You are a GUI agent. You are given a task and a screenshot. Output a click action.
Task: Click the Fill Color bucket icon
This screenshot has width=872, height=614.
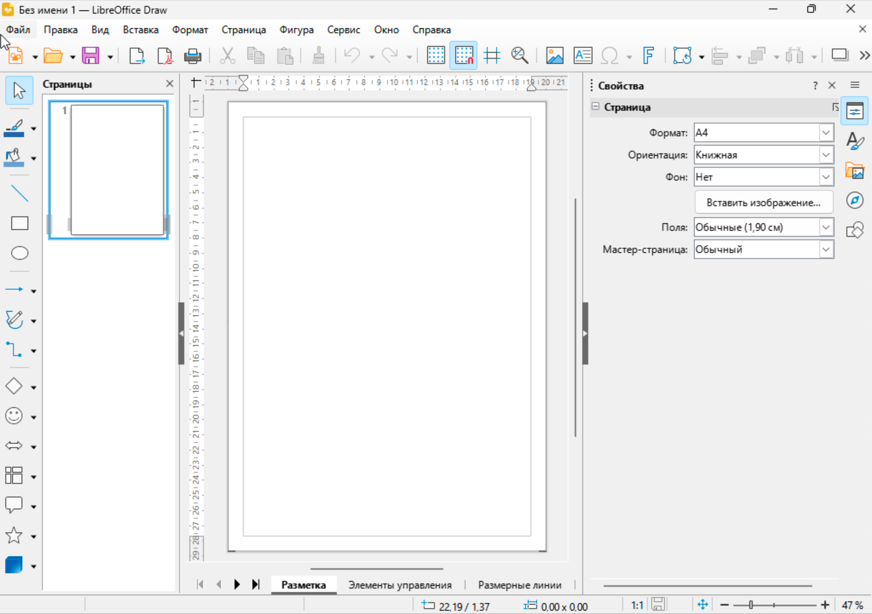point(14,158)
